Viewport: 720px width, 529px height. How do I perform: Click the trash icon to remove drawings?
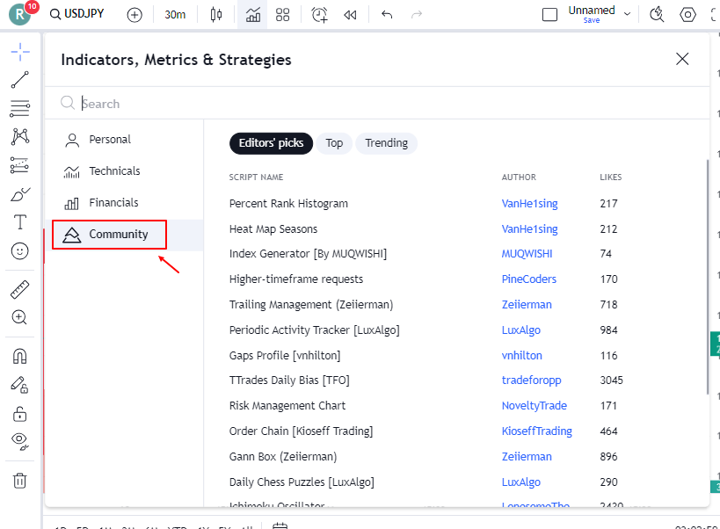coord(19,480)
